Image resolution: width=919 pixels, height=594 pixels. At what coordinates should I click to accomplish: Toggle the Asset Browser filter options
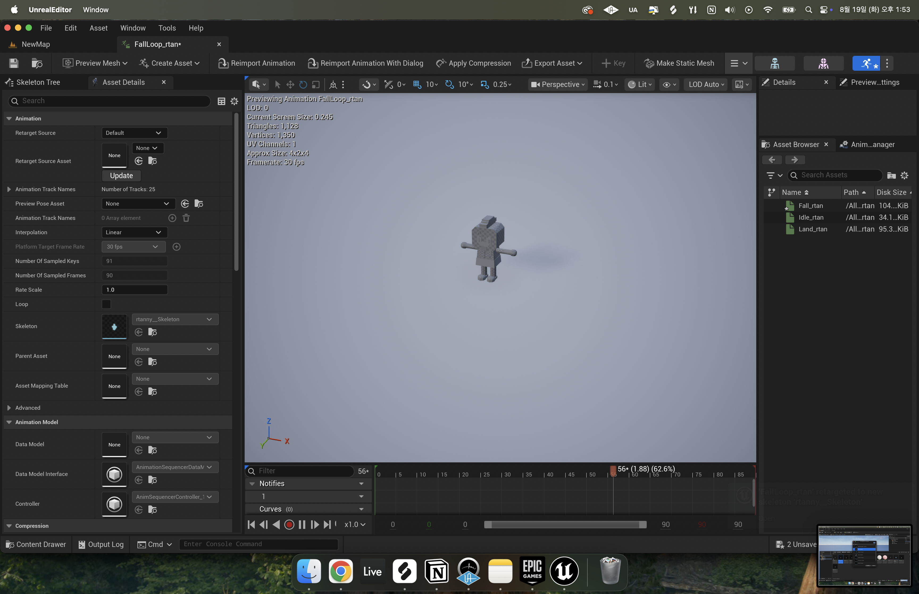point(774,175)
